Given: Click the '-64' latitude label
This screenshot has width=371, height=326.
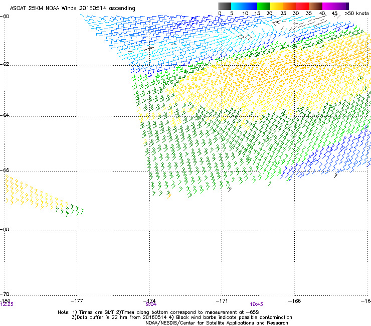Looking at the screenshot, I should click(x=5, y=115).
